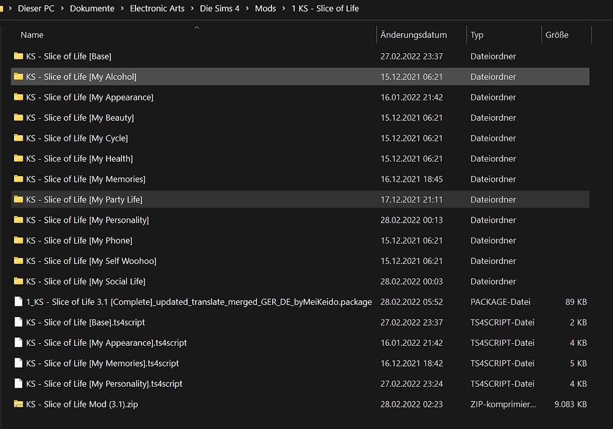Expand the chevron after Dieser PC in breadcrumb
The width and height of the screenshot is (613, 429).
62,8
